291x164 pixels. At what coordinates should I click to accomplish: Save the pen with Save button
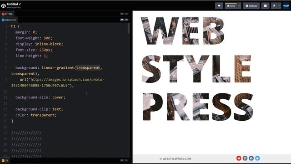pyautogui.click(x=231, y=6)
